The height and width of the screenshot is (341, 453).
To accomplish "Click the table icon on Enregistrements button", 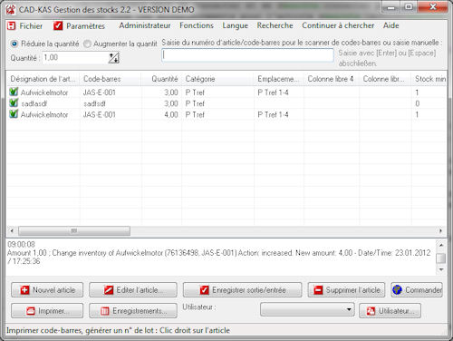I will coord(104,311).
